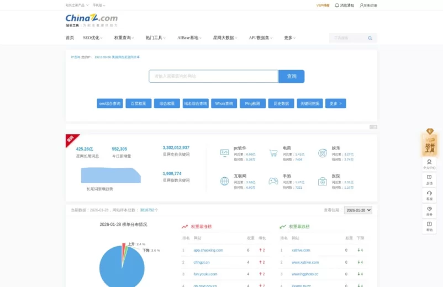Expand API/数据集 menu
Screen dimensions: 443x287
coord(261,38)
